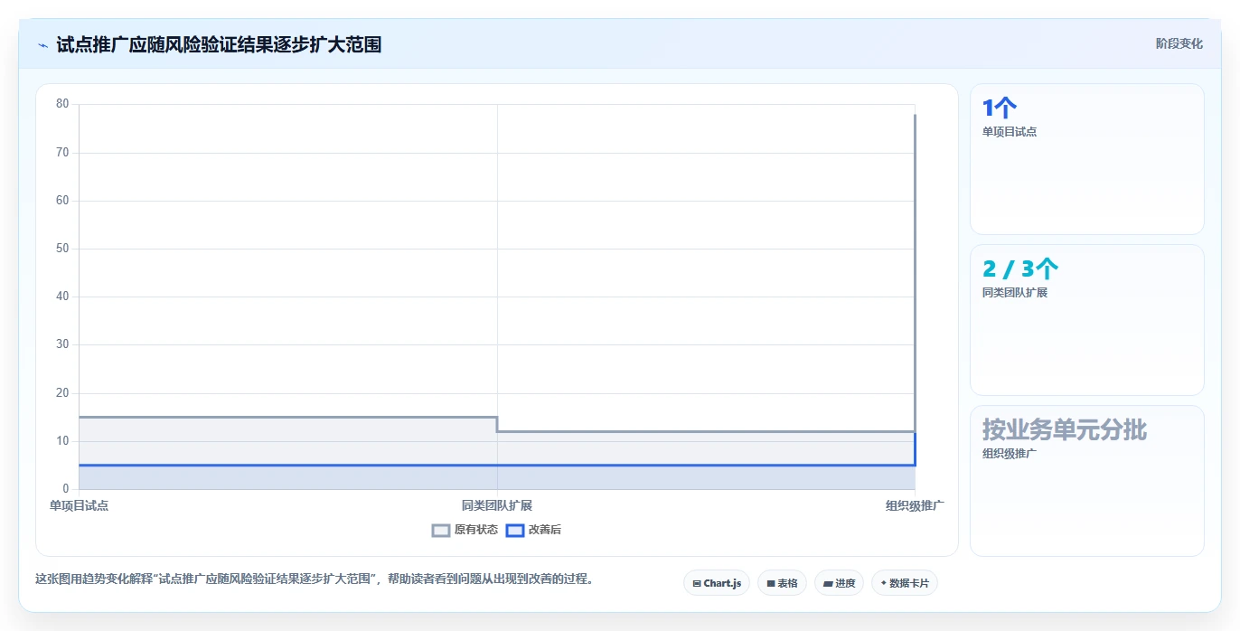Click the Chart.js tag
The width and height of the screenshot is (1240, 631).
[x=717, y=583]
